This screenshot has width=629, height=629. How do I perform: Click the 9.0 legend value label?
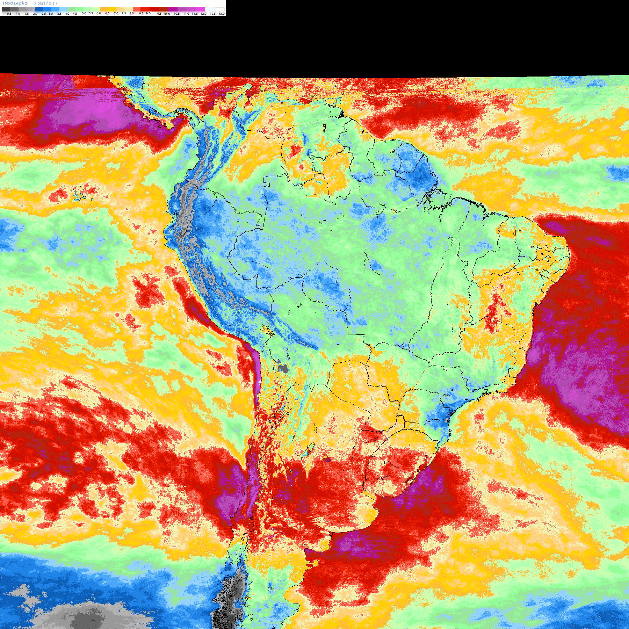click(148, 13)
